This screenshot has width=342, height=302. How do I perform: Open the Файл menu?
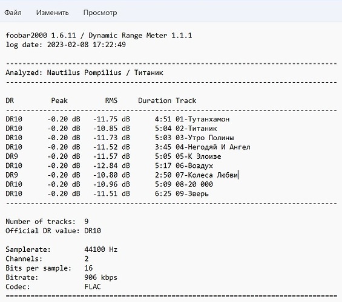[13, 13]
